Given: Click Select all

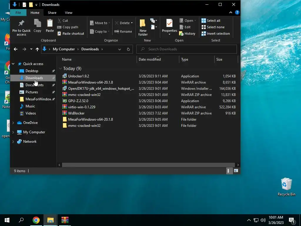Looking at the screenshot, I should 211,21.
